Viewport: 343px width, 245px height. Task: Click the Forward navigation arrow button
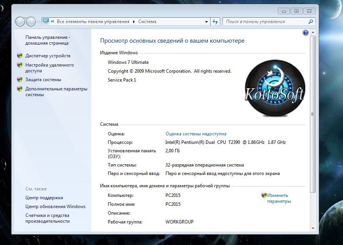(x=31, y=22)
